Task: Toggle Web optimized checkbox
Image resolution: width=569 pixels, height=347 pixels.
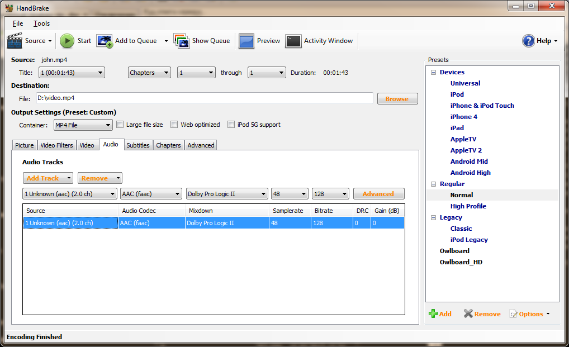Action: pyautogui.click(x=174, y=125)
